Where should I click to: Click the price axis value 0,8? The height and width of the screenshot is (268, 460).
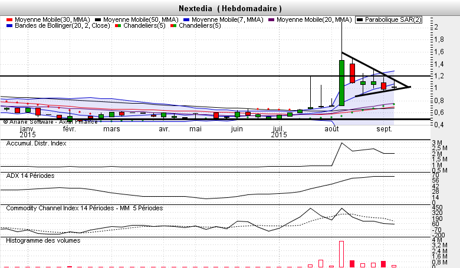[x=439, y=101]
